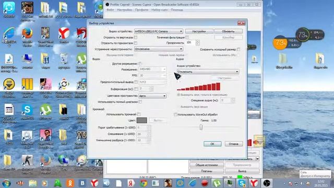This screenshot has width=334, height=188.
Task: Check 'Использовать WaveOut' checkbox
Action: click(x=175, y=114)
